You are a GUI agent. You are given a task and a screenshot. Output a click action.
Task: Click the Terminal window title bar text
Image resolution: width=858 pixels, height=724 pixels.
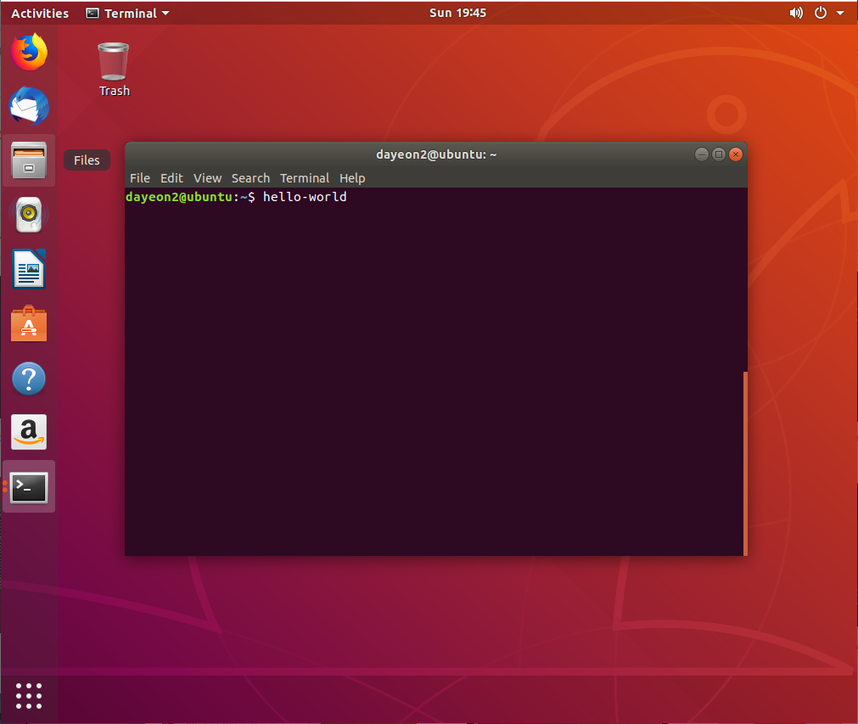436,154
